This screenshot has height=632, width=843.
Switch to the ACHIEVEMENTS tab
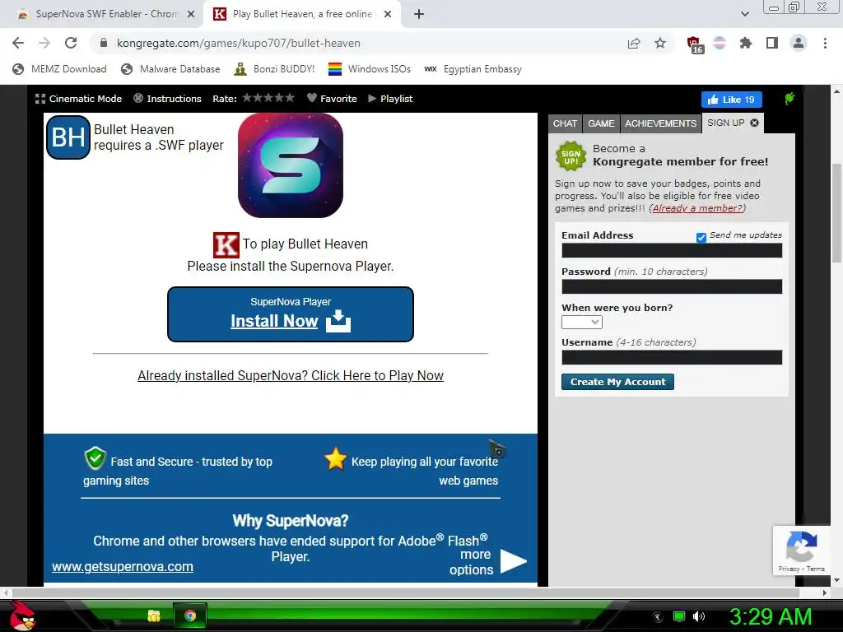coord(660,123)
